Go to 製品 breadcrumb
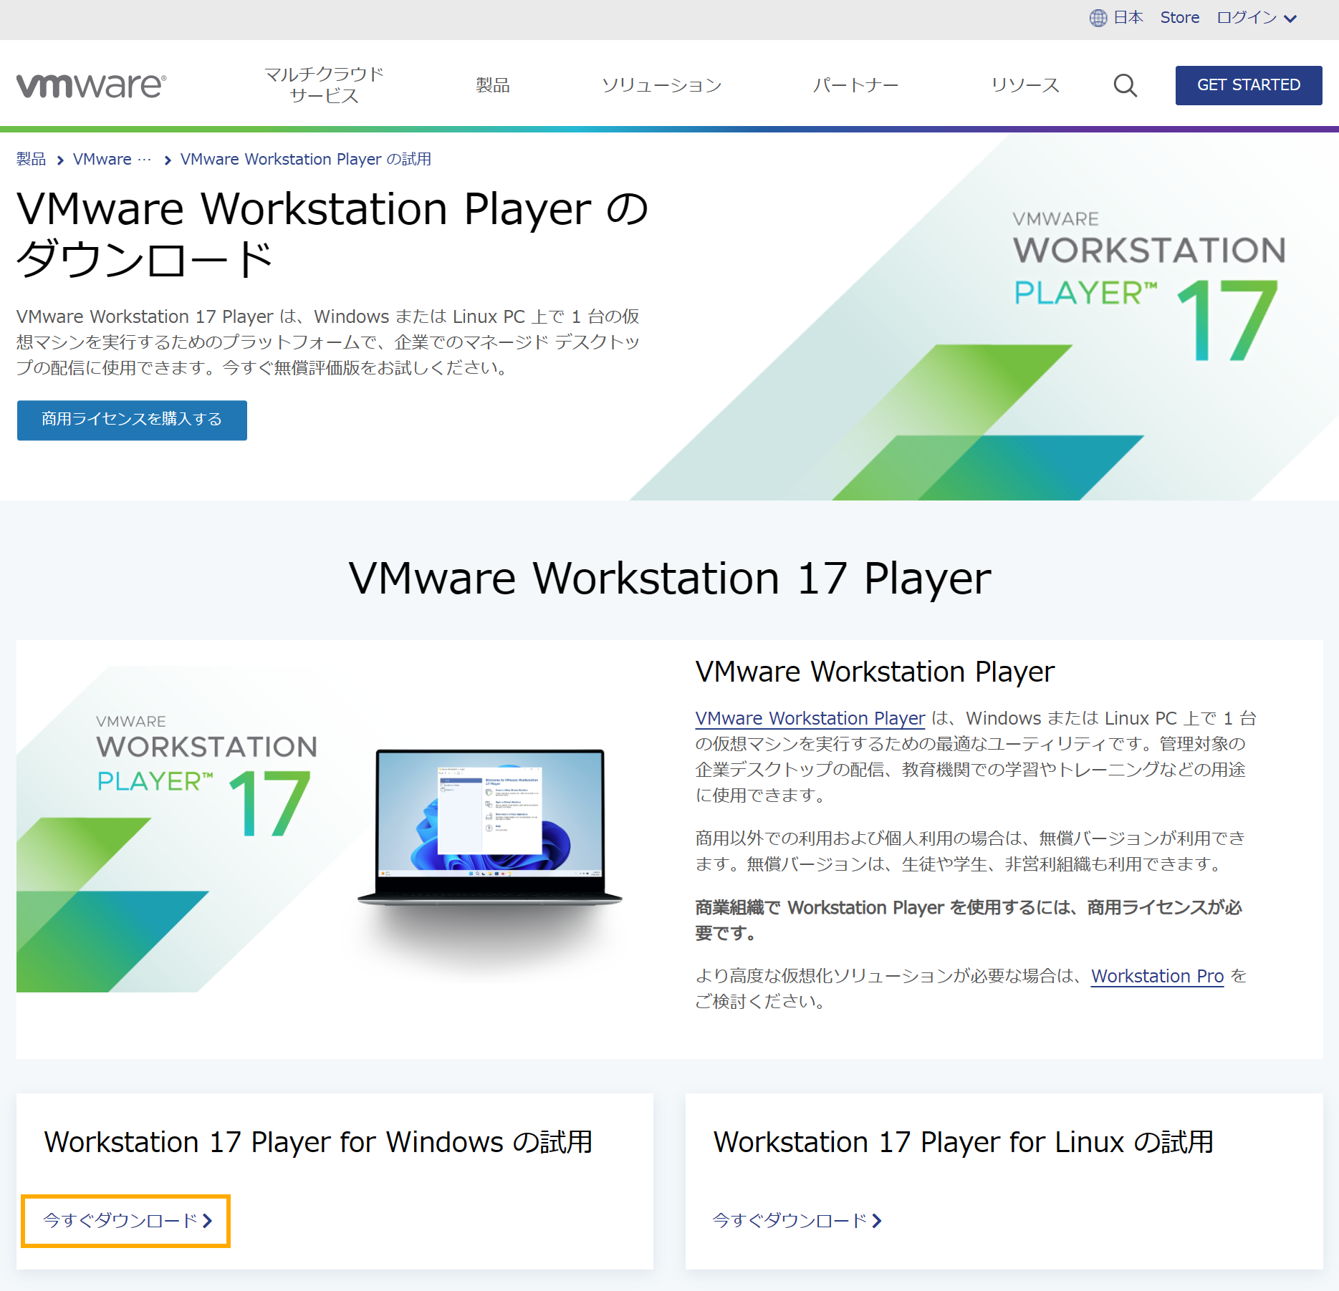This screenshot has width=1339, height=1291. (31, 159)
